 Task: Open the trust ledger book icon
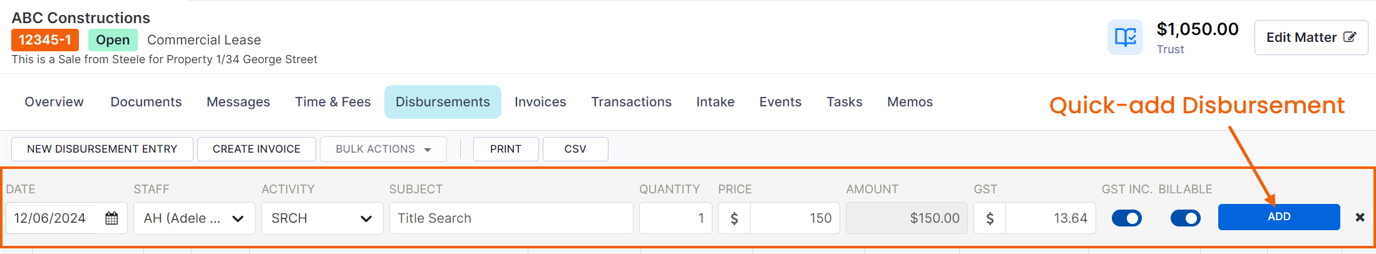(x=1125, y=38)
